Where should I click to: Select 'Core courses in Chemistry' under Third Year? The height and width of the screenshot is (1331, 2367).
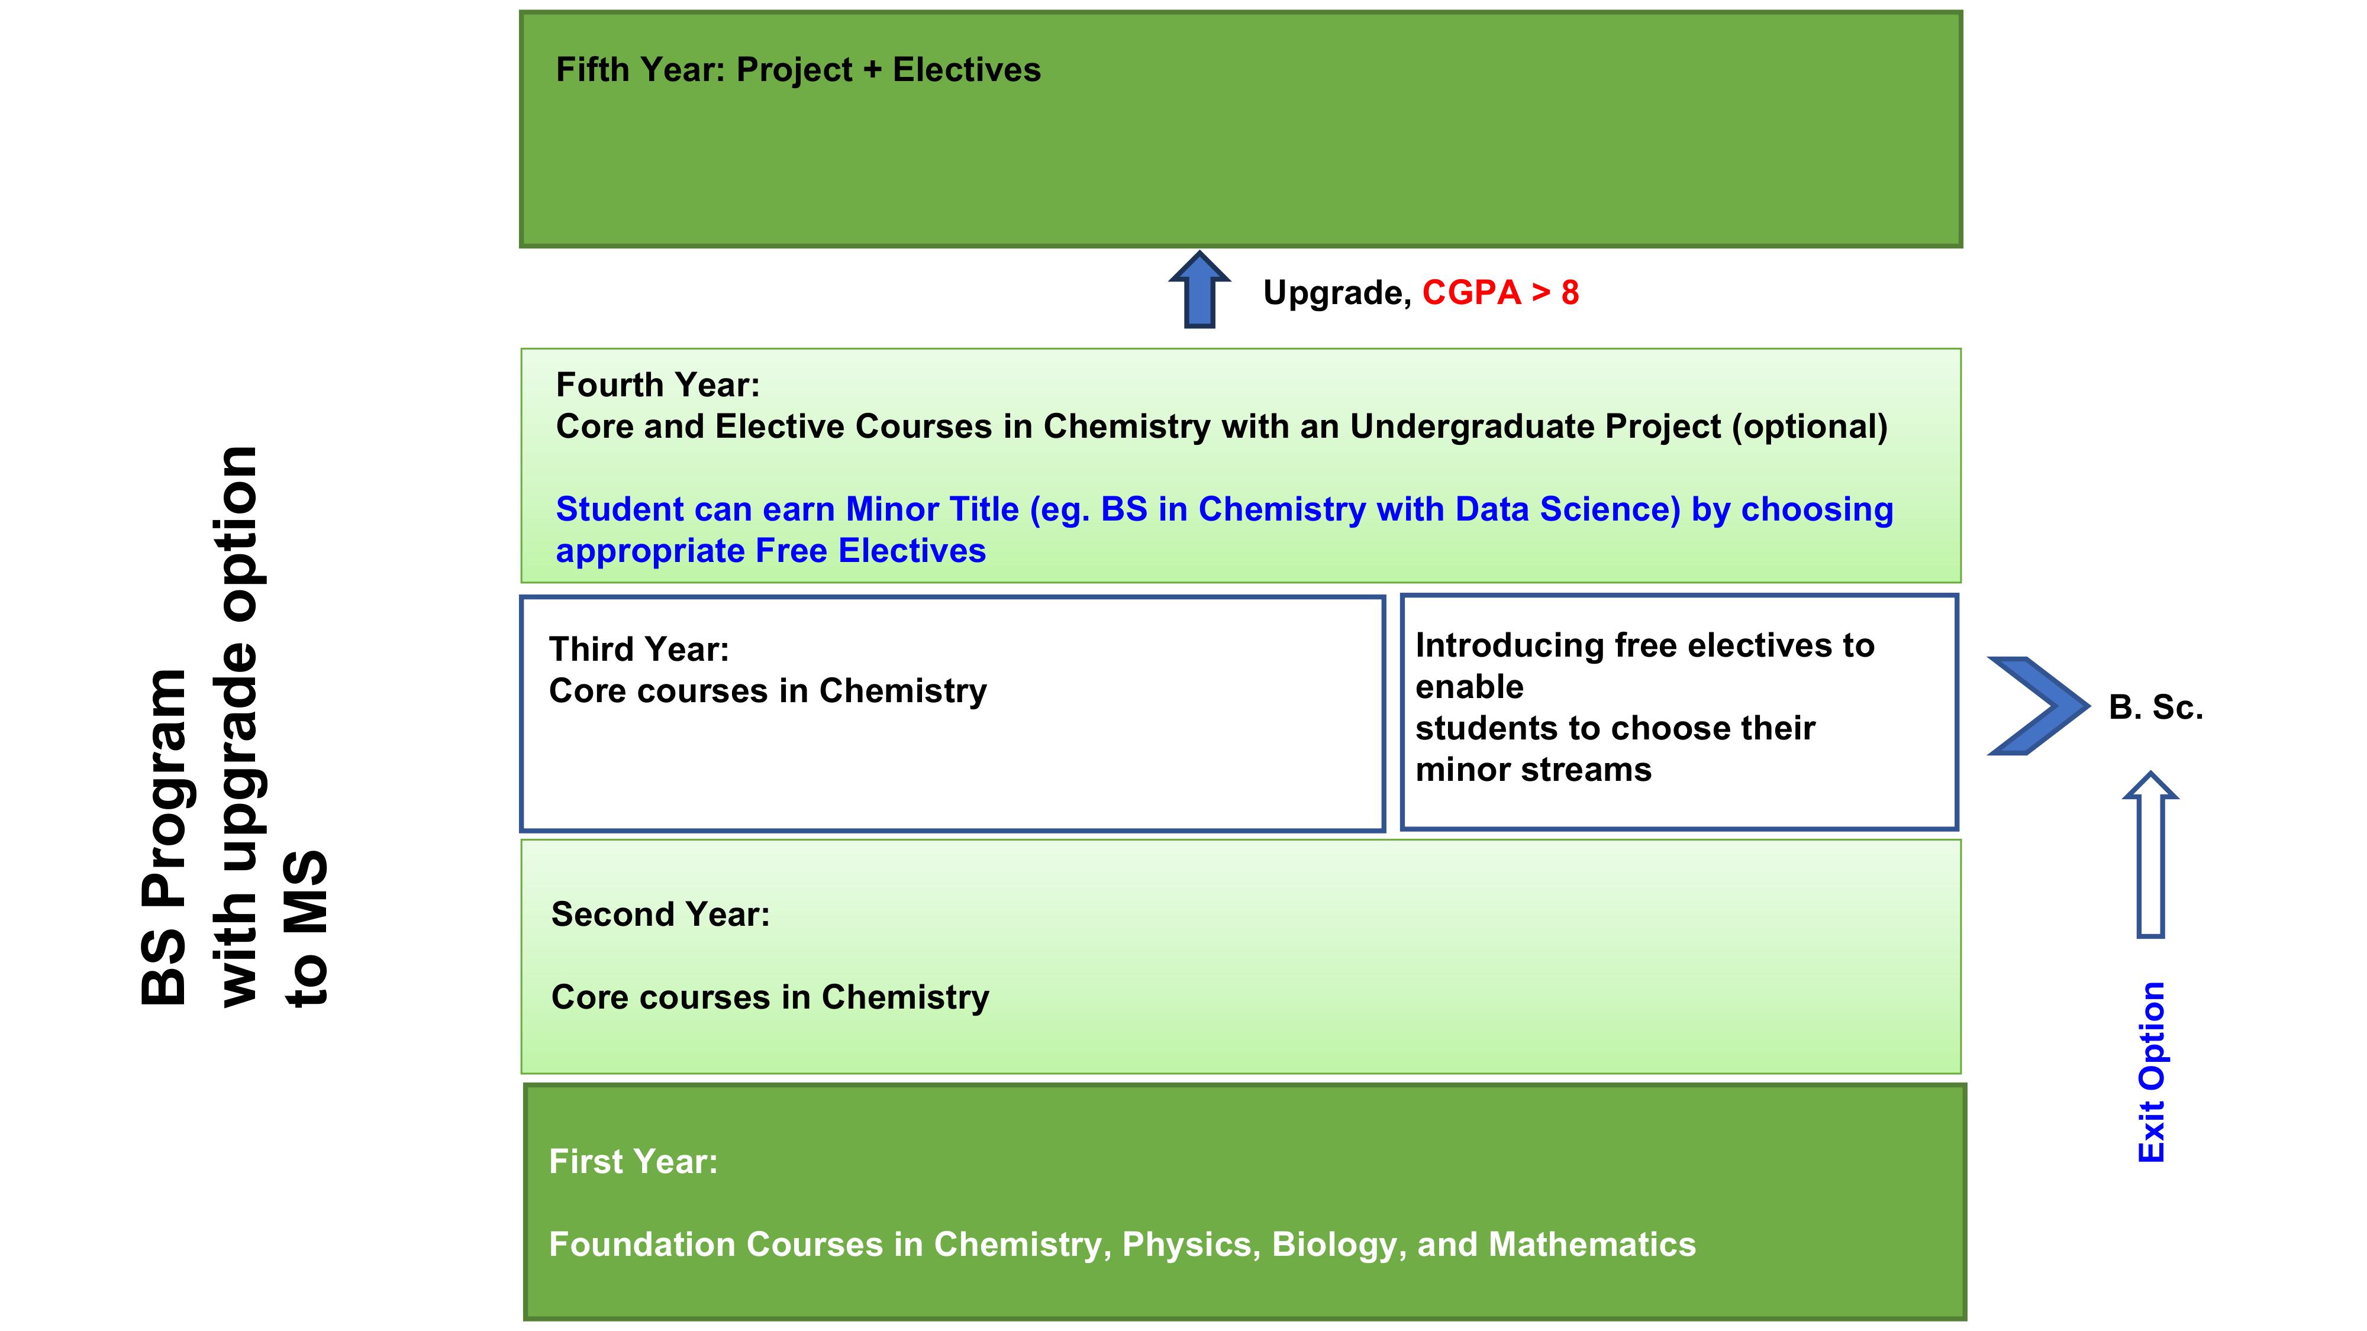[x=767, y=691]
